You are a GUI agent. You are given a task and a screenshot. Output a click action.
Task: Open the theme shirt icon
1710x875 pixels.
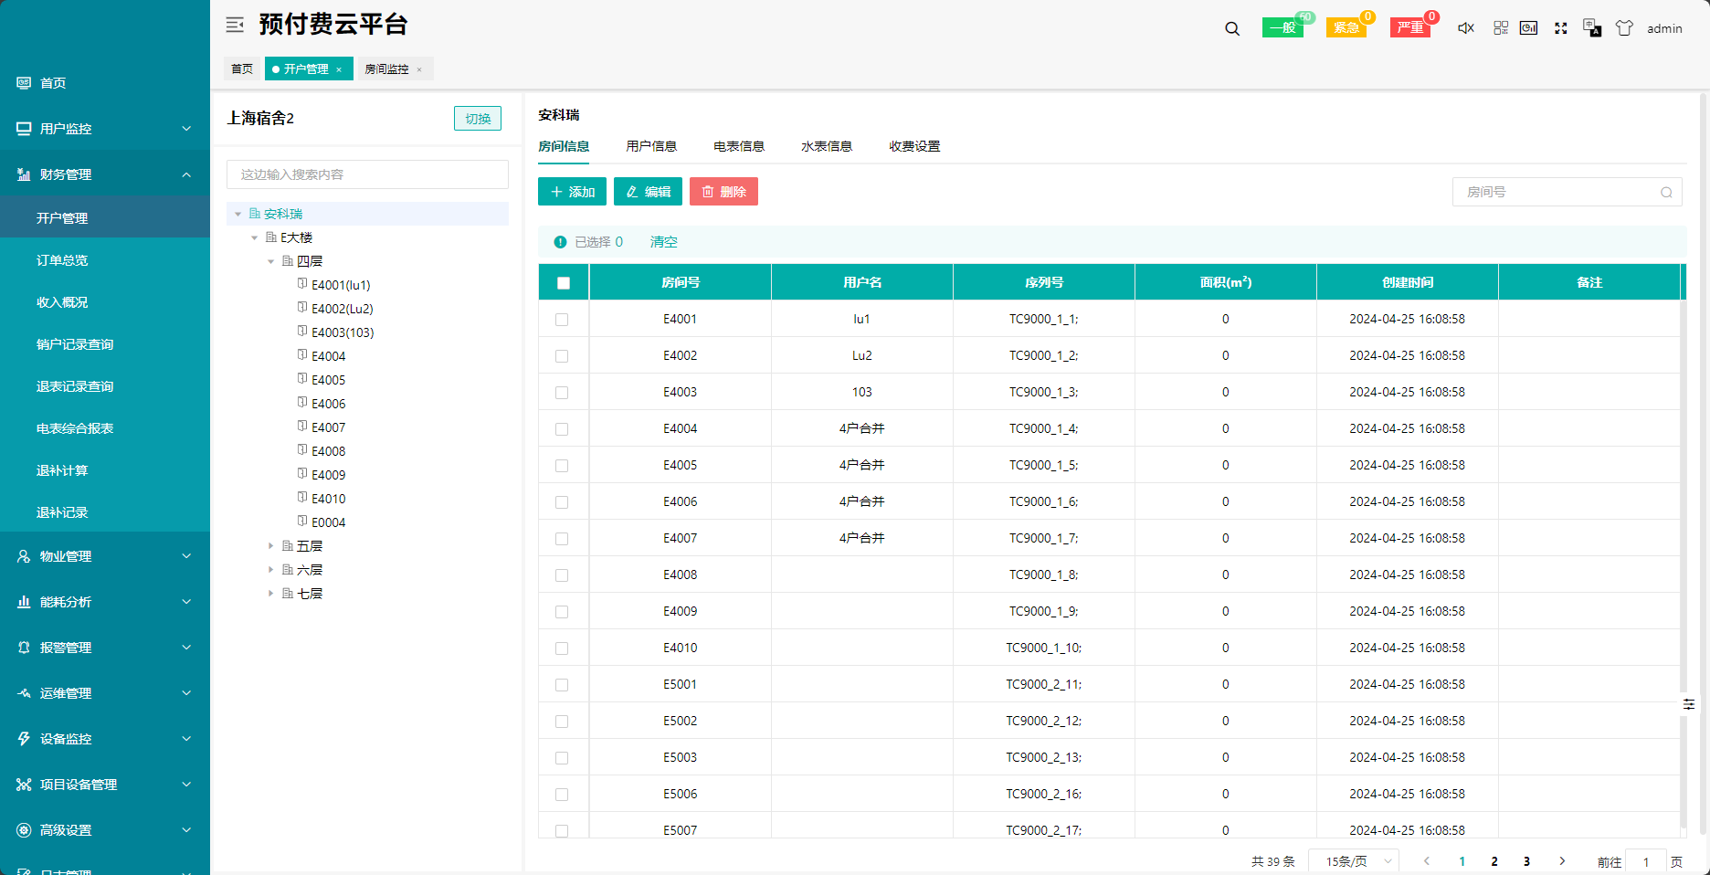[x=1624, y=28]
